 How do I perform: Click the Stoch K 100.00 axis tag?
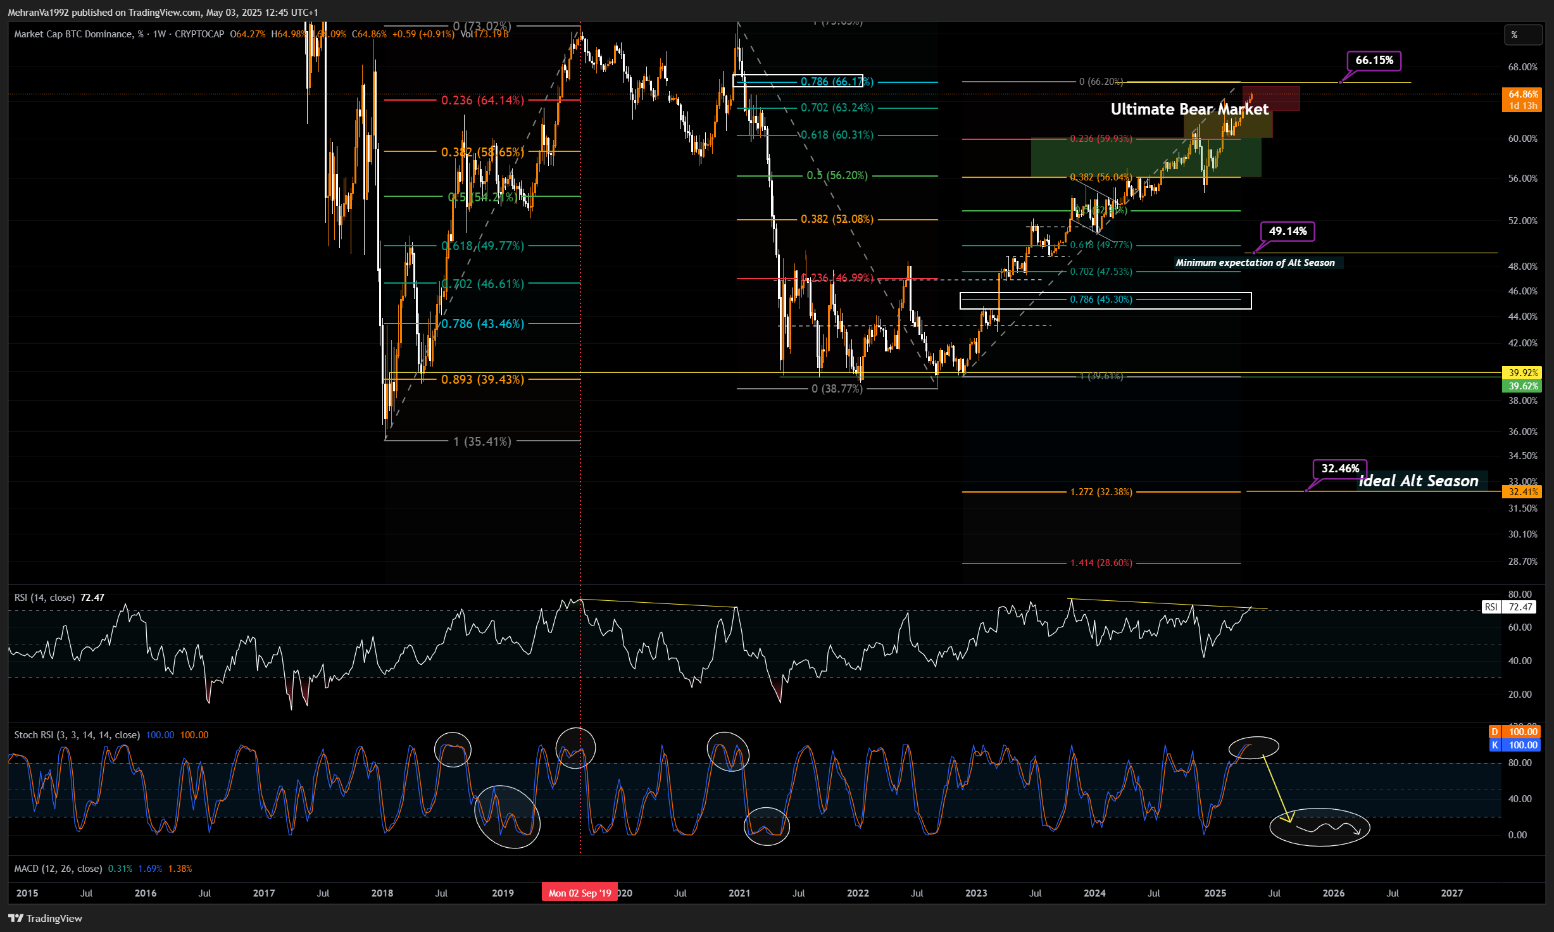[x=1516, y=745]
